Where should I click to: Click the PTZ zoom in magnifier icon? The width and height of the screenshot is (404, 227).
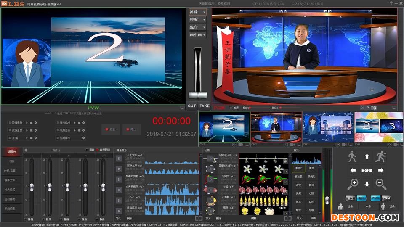[x=353, y=184]
